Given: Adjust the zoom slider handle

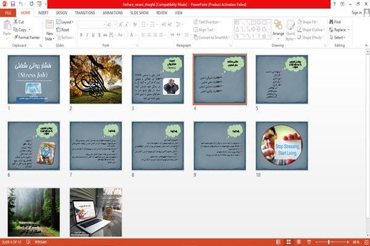Looking at the screenshot, I should tap(329, 242).
